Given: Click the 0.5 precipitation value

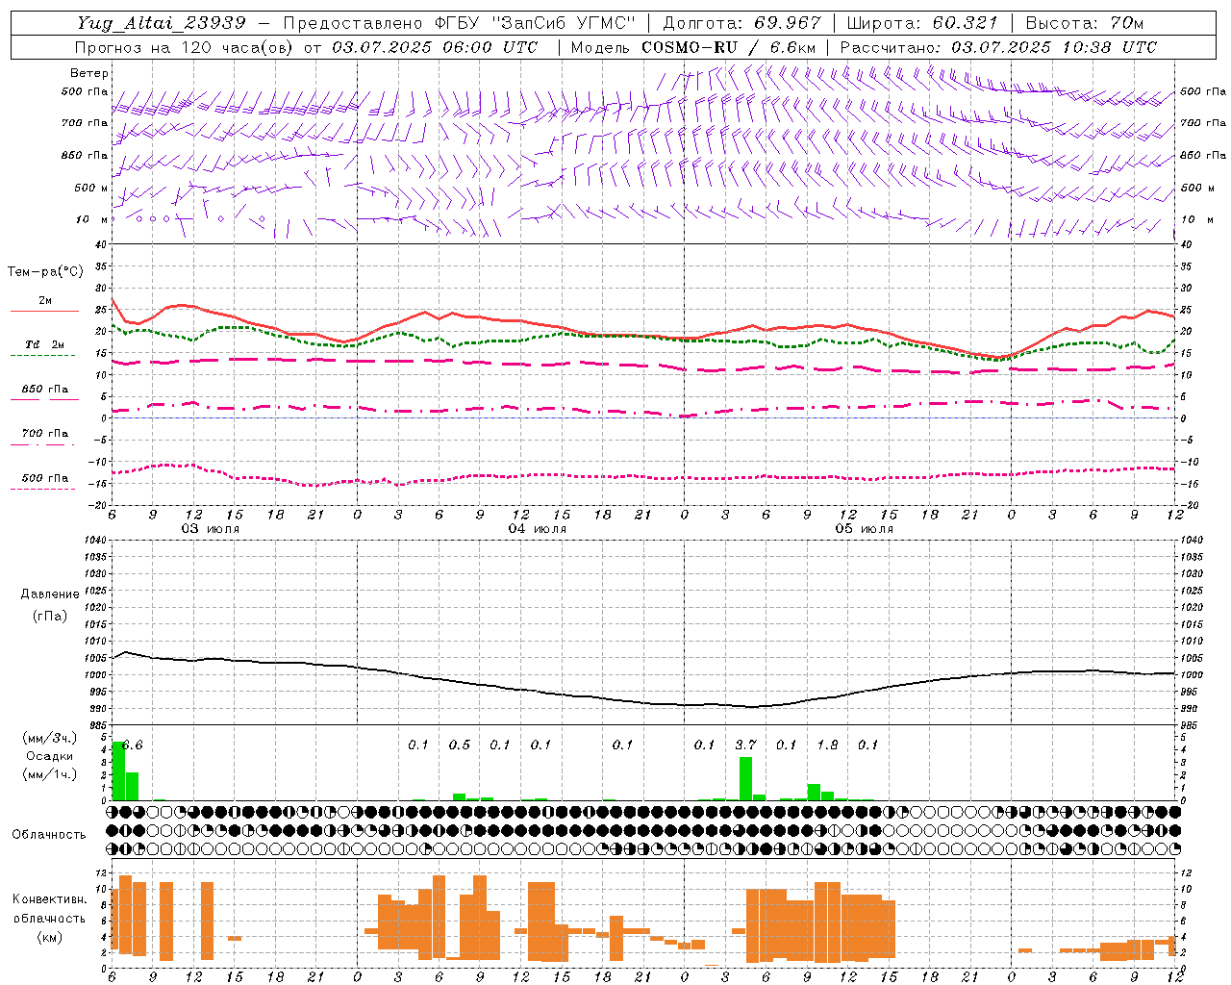Looking at the screenshot, I should pos(460,745).
